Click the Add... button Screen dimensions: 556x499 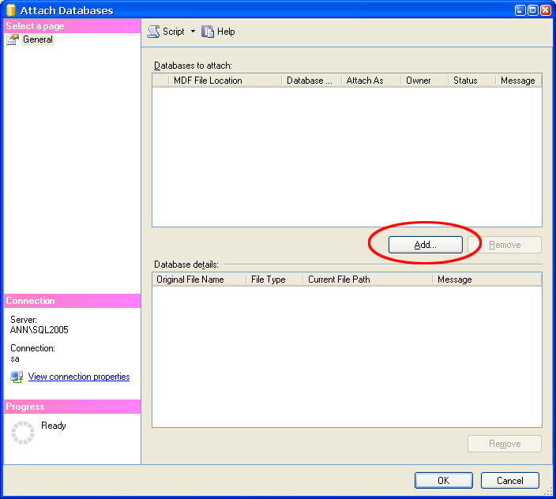[x=425, y=245]
